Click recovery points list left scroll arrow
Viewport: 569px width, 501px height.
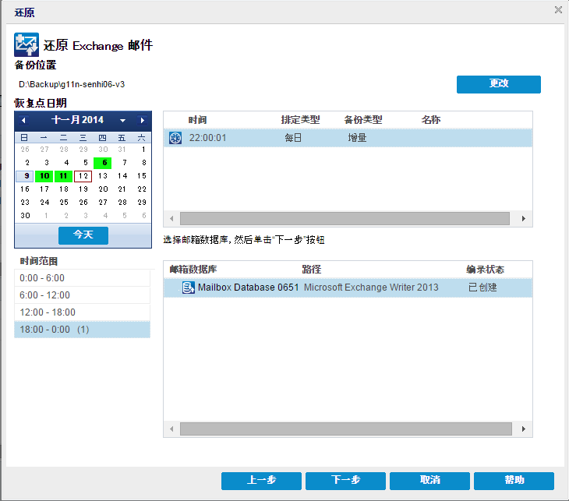[x=171, y=219]
